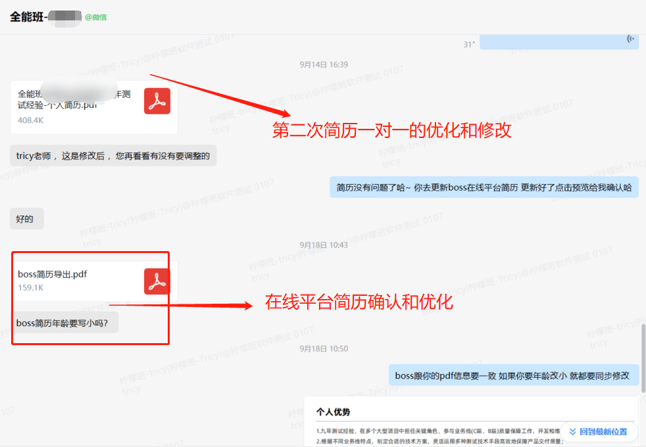Open the red PDF icon of 个人简历.pdf
646x447 pixels.
coord(157,101)
